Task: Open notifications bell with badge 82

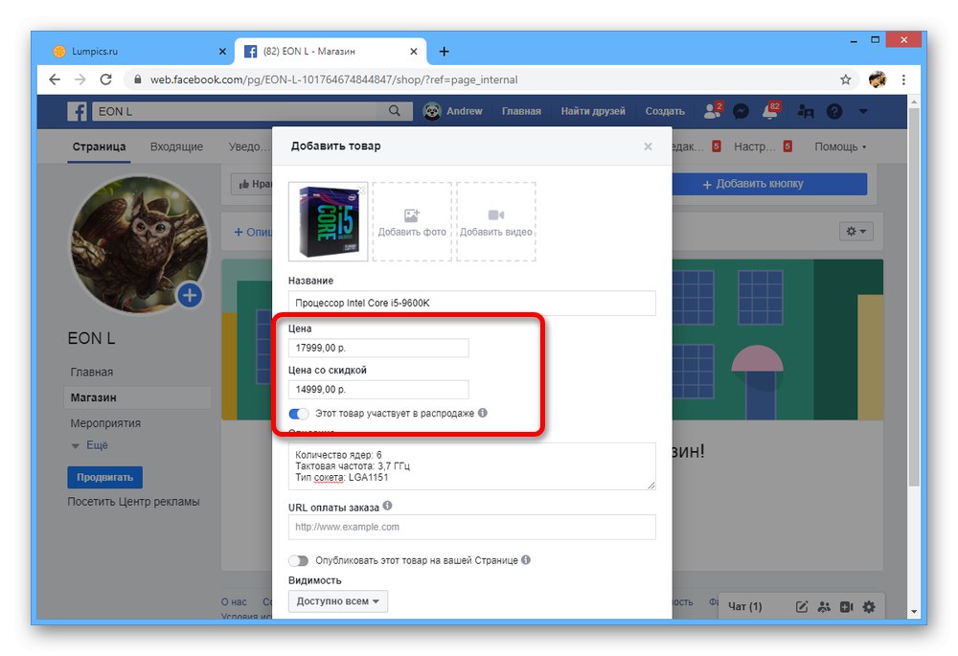Action: [770, 110]
